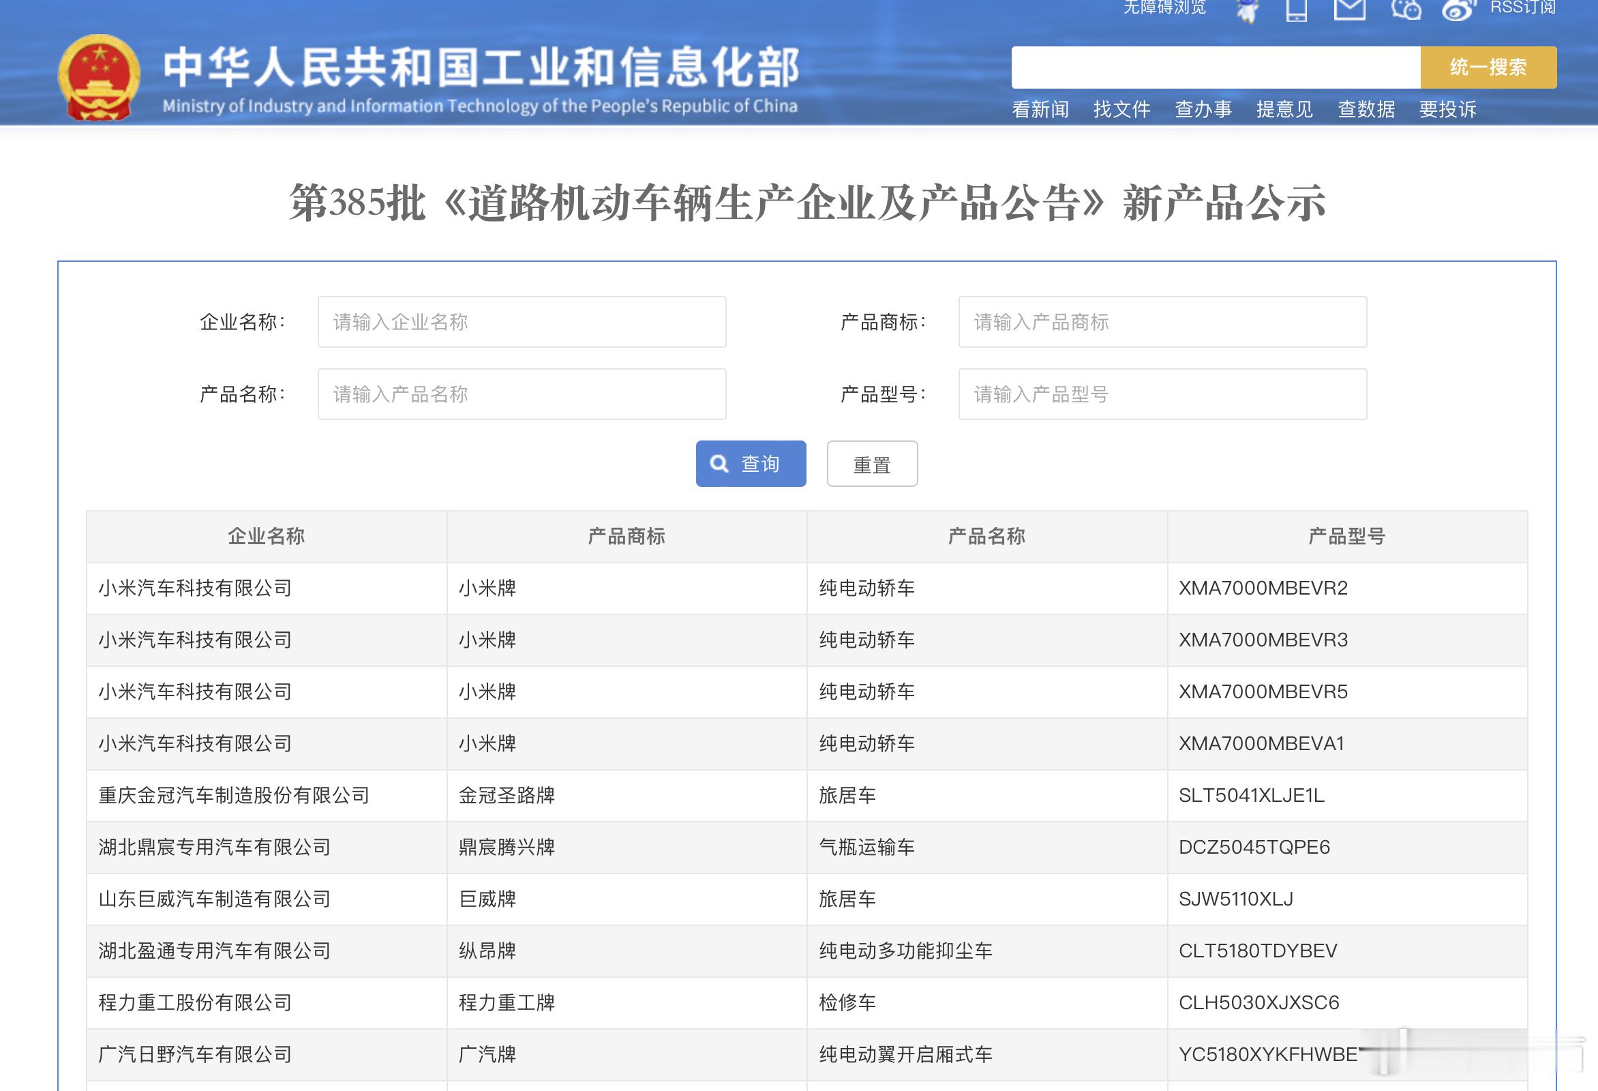Click the 产品名称 column header
Viewport: 1598px width, 1091px height.
click(986, 536)
